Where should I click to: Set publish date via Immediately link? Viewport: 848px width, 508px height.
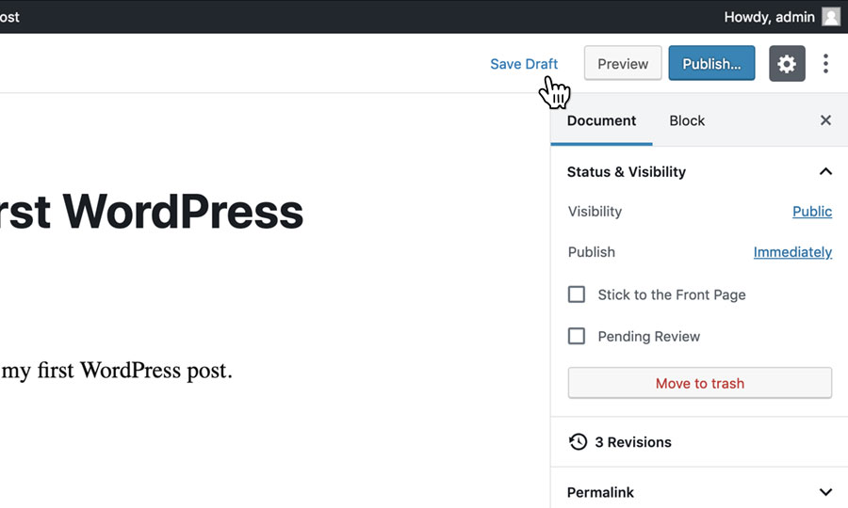point(792,252)
